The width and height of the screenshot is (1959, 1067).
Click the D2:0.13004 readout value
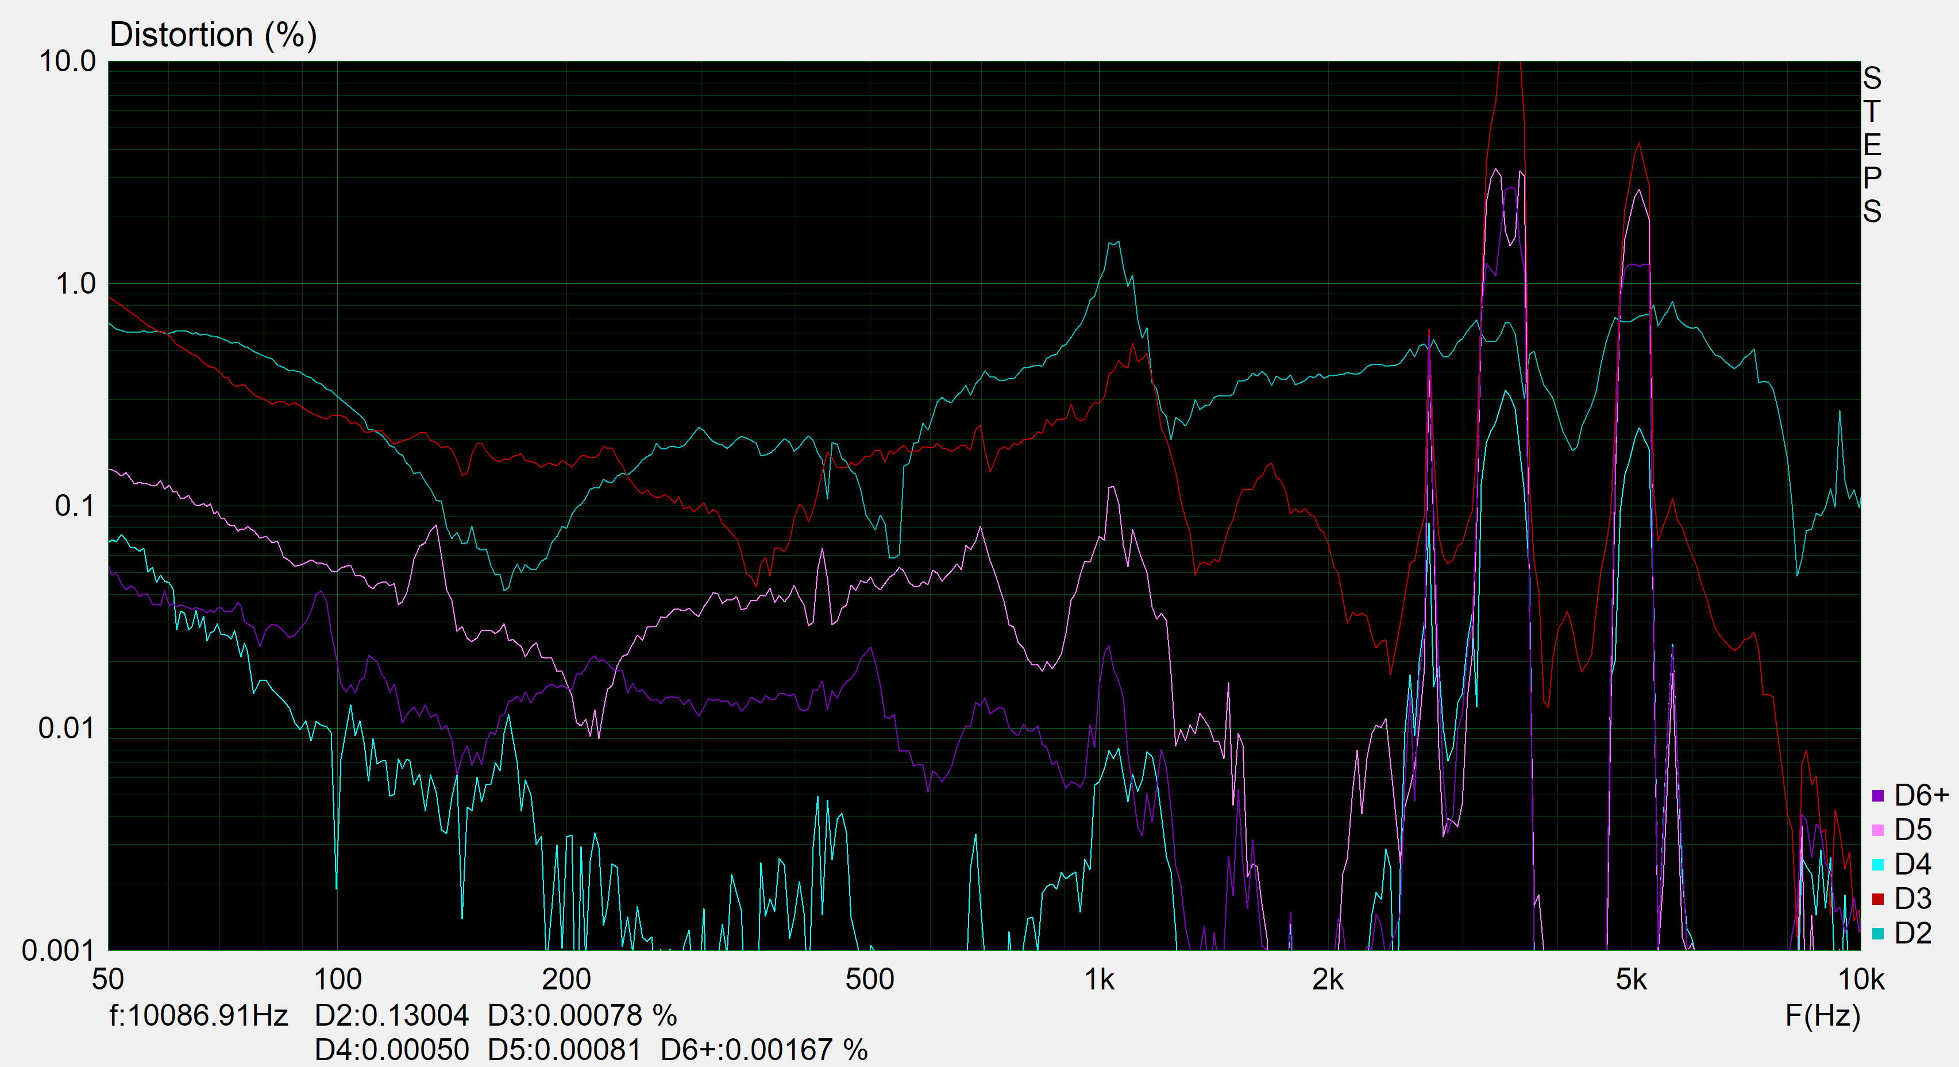coord(392,1015)
